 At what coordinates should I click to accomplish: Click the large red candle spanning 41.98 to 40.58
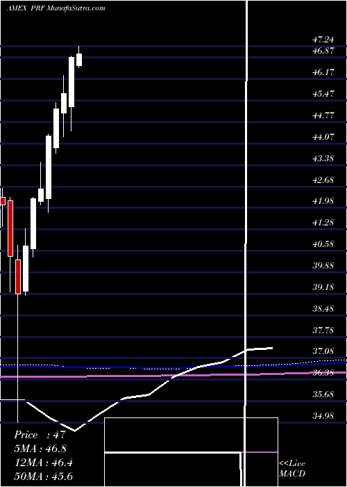coord(10,228)
